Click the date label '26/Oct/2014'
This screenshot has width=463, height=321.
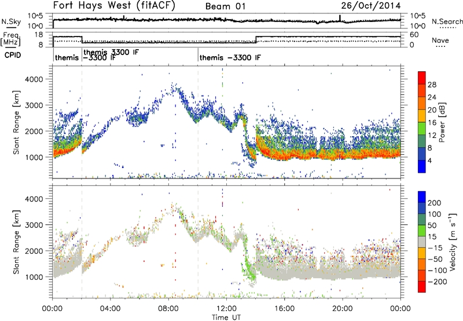click(371, 6)
